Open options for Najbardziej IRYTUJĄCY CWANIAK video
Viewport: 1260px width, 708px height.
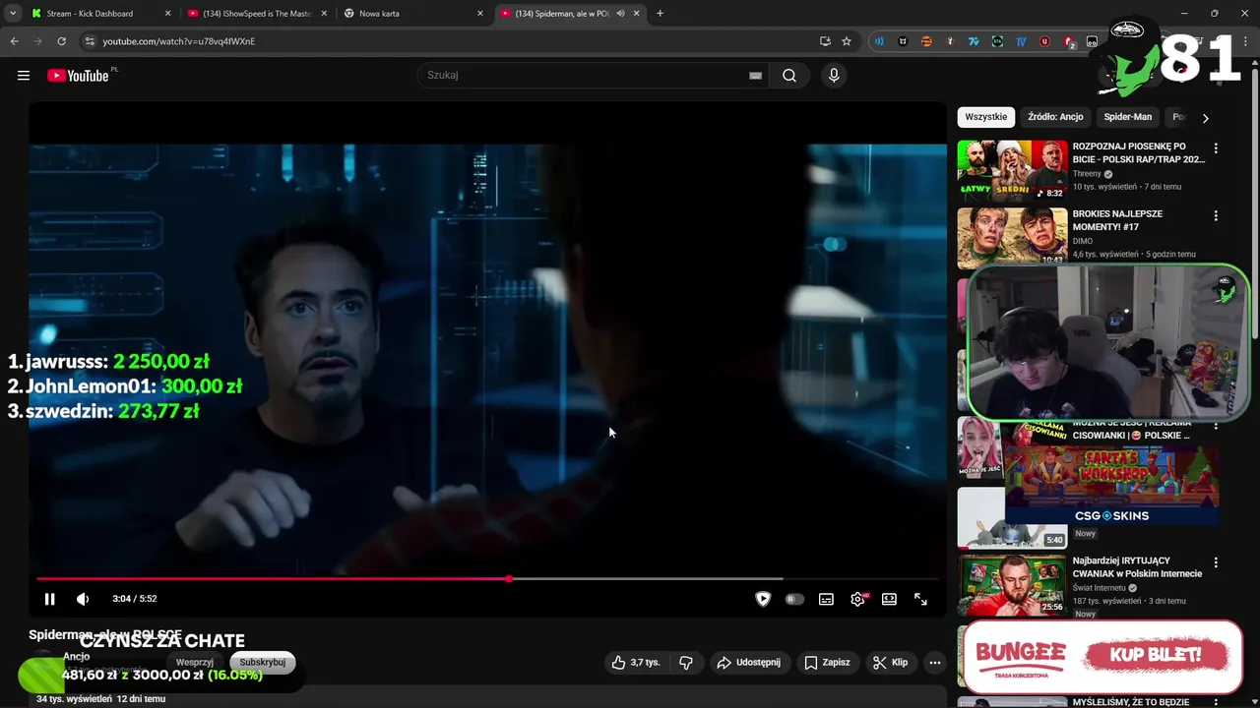[1216, 563]
